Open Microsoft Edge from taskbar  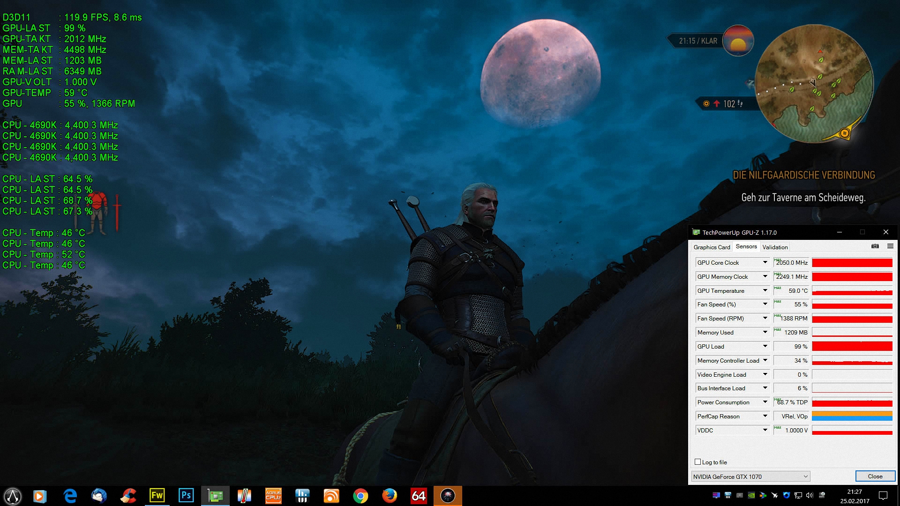coord(70,496)
